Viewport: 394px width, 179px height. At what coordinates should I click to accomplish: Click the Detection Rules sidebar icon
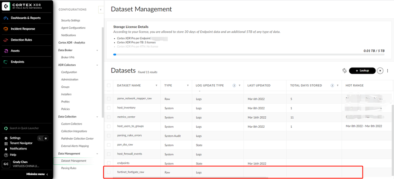point(6,40)
